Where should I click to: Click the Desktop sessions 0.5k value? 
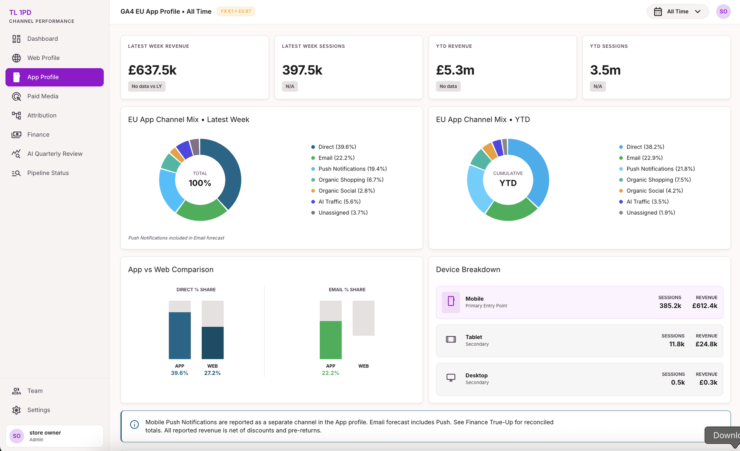[678, 383]
